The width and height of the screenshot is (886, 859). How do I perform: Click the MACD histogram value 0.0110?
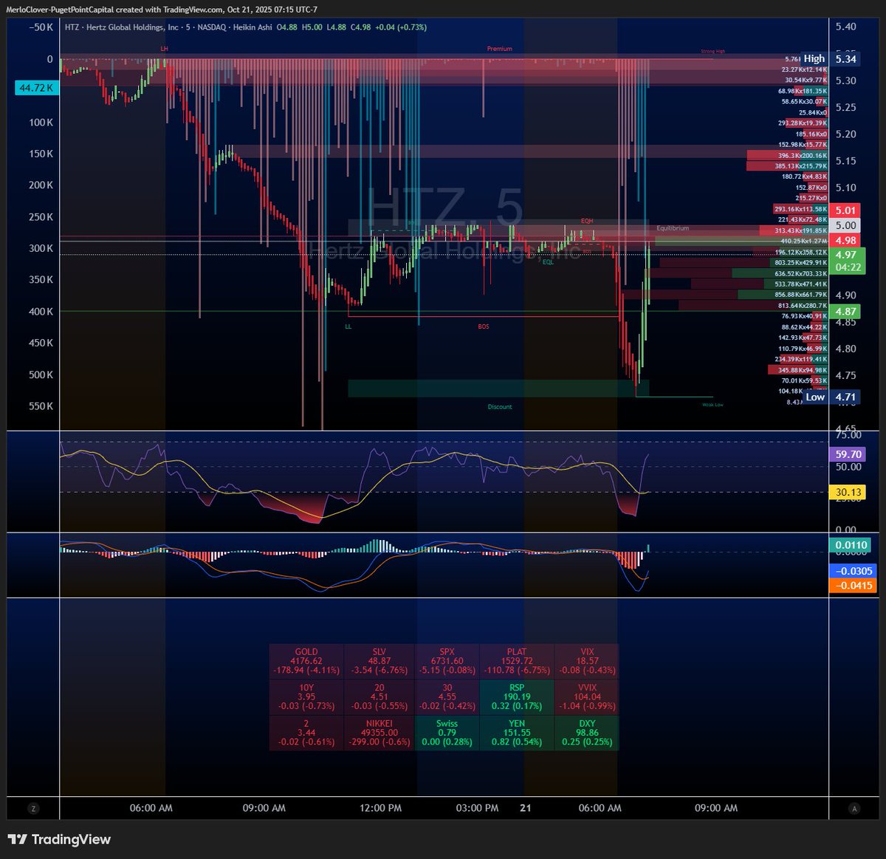850,545
